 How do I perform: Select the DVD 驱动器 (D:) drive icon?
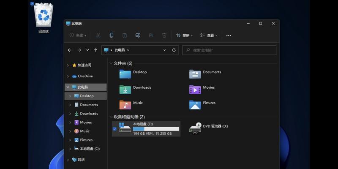[195, 128]
